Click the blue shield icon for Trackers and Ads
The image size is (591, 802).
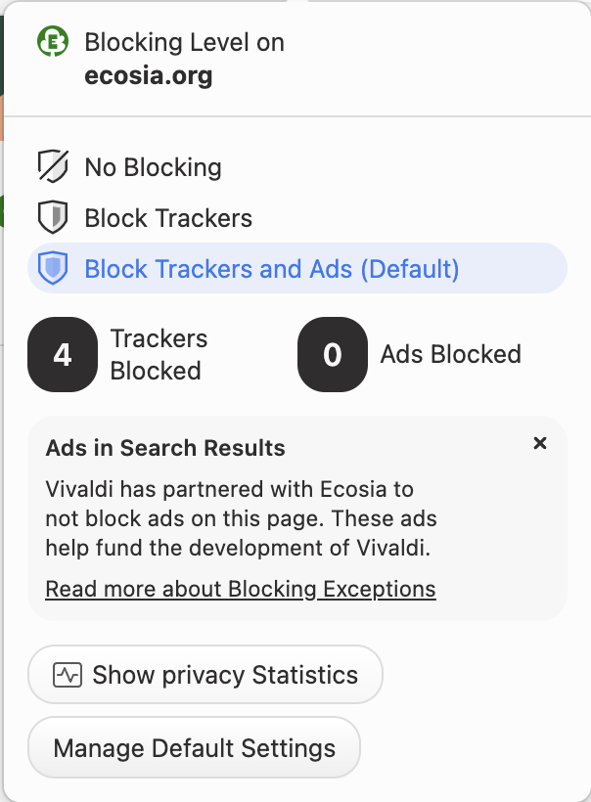[52, 268]
